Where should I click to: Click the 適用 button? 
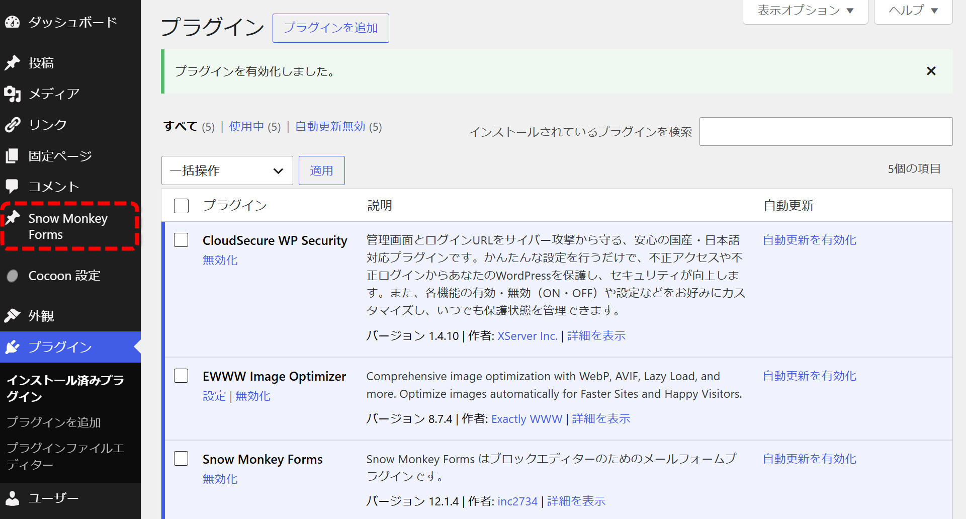tap(321, 170)
